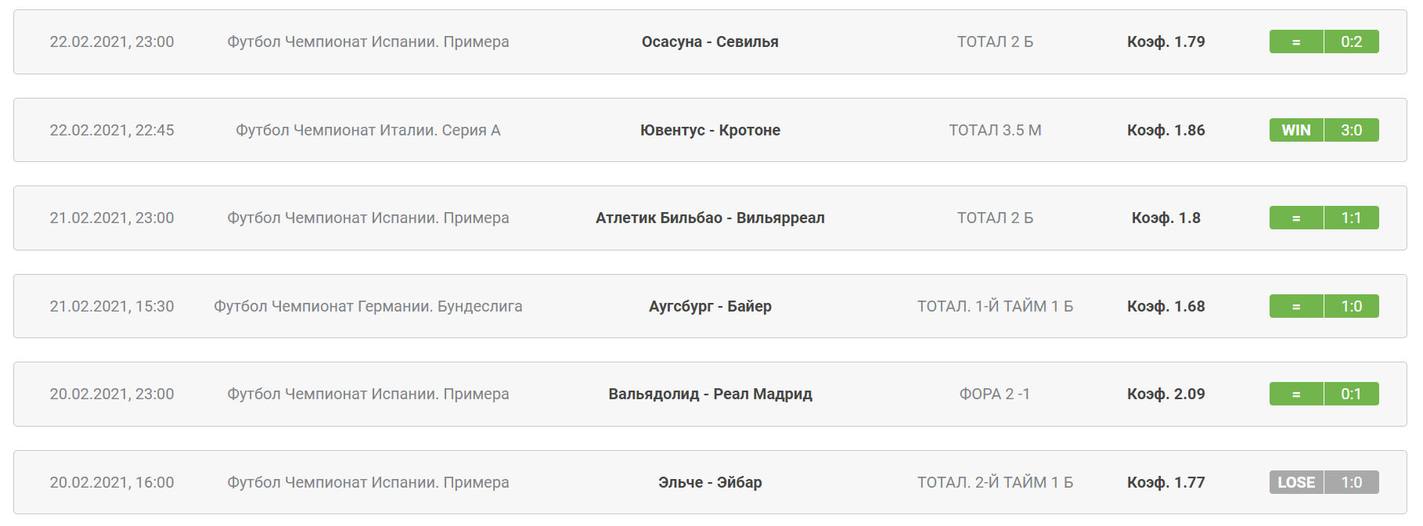Open the Атлетик Бильбао - Вильярреал match

[x=710, y=218]
